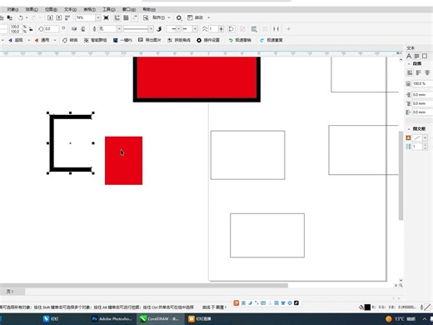This screenshot has height=325, width=433.
Task: Collapse the 段落 paragraph section
Action: click(x=409, y=64)
